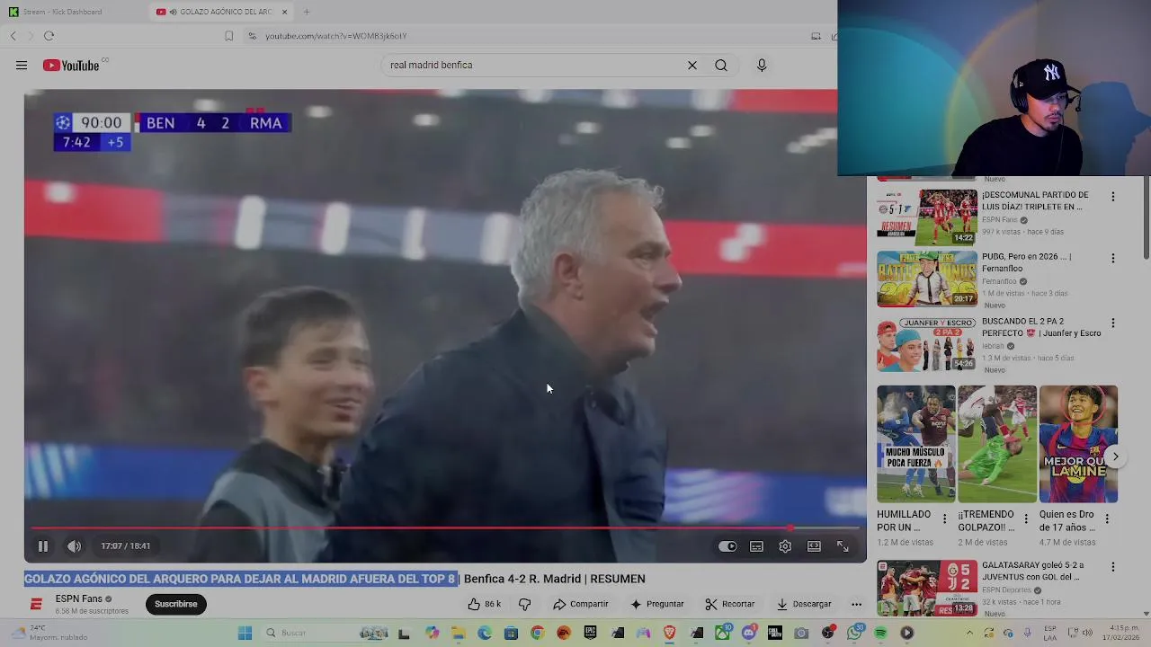
Task: Open WhatsApp from the taskbar
Action: (x=854, y=633)
